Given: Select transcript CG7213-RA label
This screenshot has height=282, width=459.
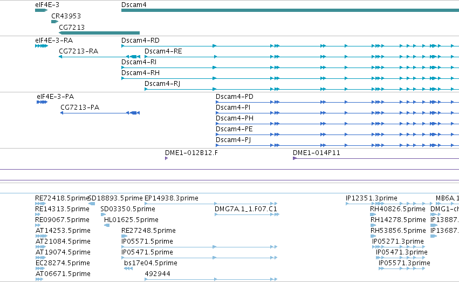Looking at the screenshot, I should pyautogui.click(x=78, y=51).
